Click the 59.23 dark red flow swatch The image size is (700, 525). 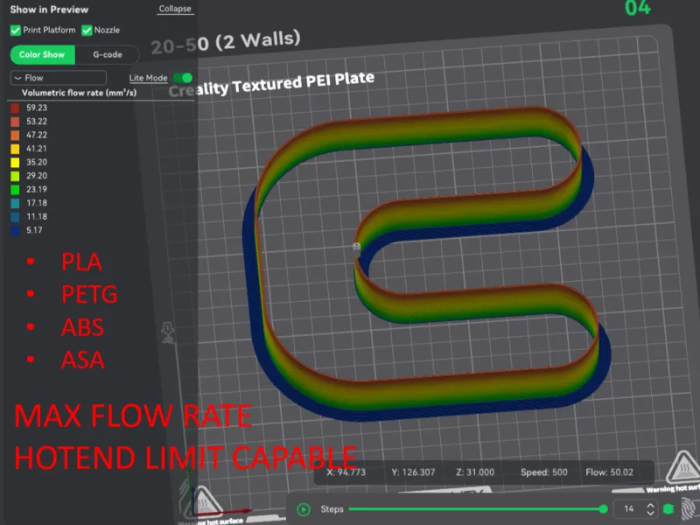coord(15,108)
